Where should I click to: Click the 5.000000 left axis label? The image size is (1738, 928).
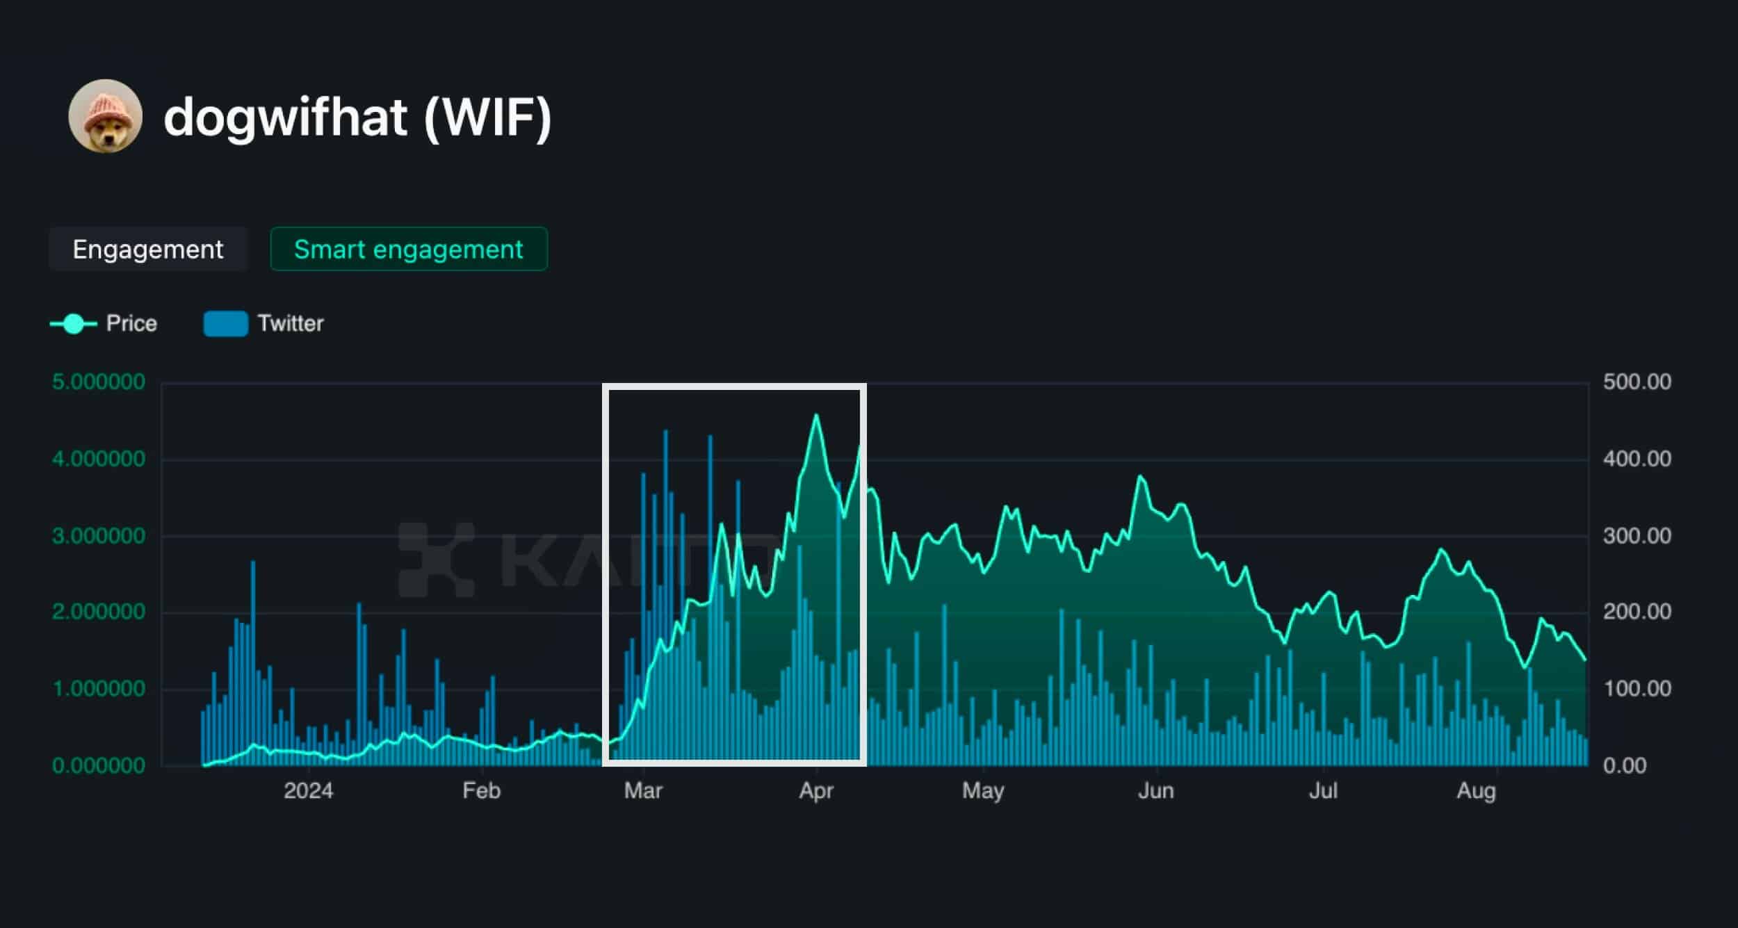click(x=98, y=382)
